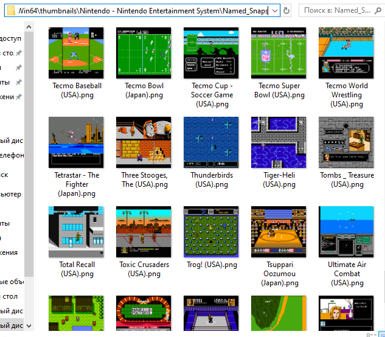Click the navigation pane scrollbar thumb
The height and width of the screenshot is (337, 385).
point(29,154)
